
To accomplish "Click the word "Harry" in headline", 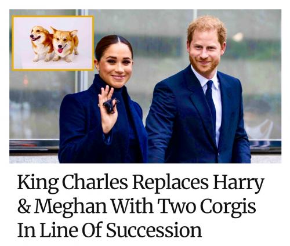I will pyautogui.click(x=238, y=183).
